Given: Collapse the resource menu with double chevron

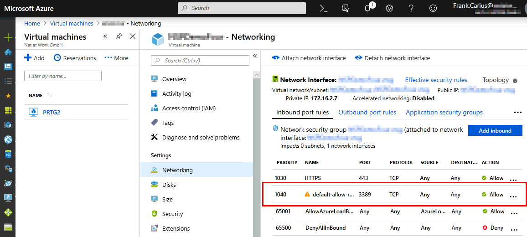Looking at the screenshot, I should [x=255, y=56].
